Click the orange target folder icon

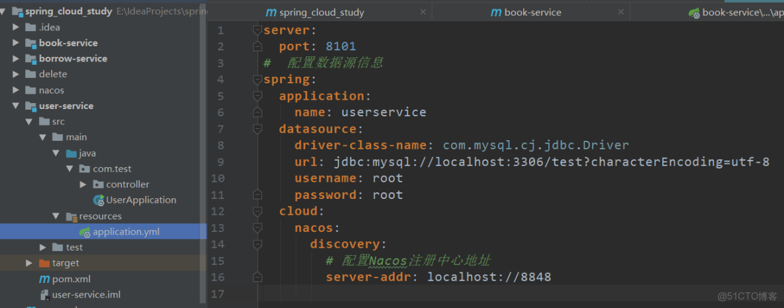coord(44,263)
